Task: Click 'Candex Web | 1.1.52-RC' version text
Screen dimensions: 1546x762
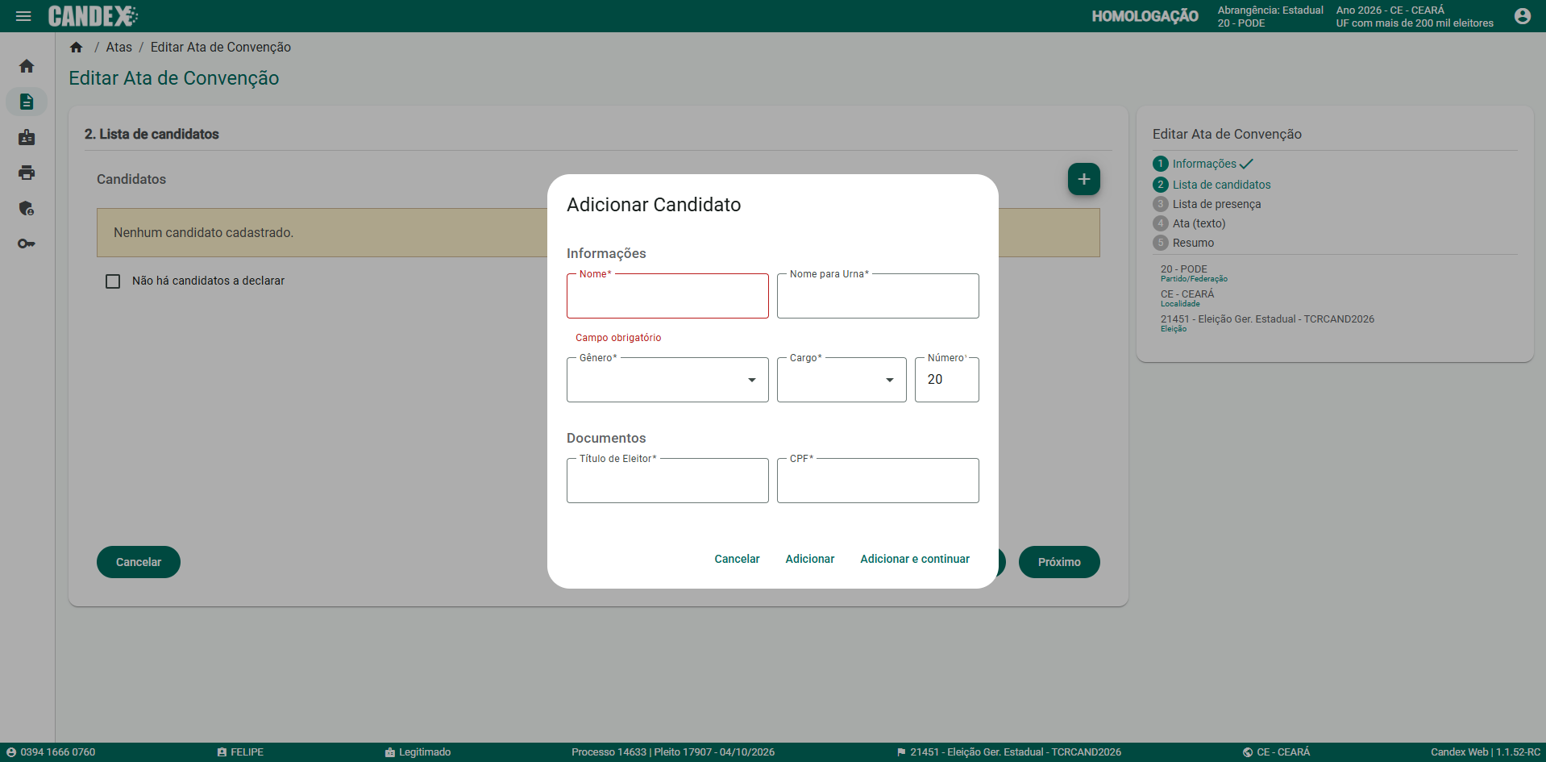Action: tap(1486, 752)
